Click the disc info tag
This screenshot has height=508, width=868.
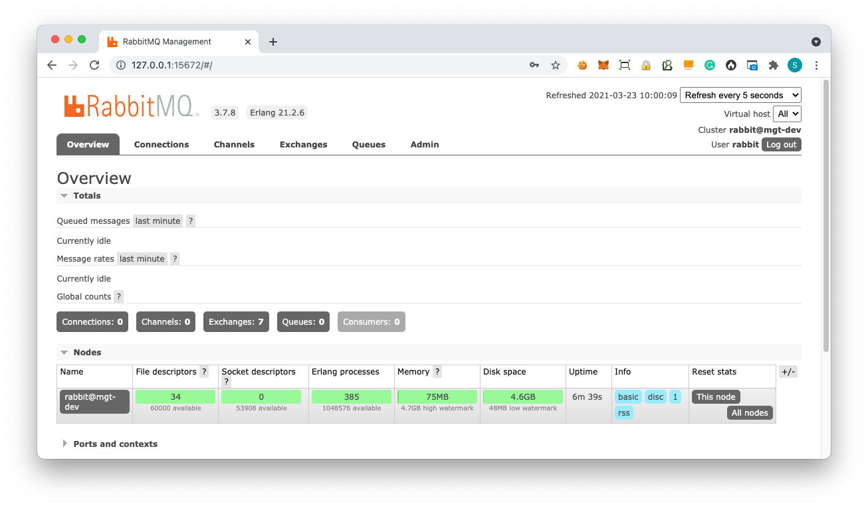coord(656,397)
